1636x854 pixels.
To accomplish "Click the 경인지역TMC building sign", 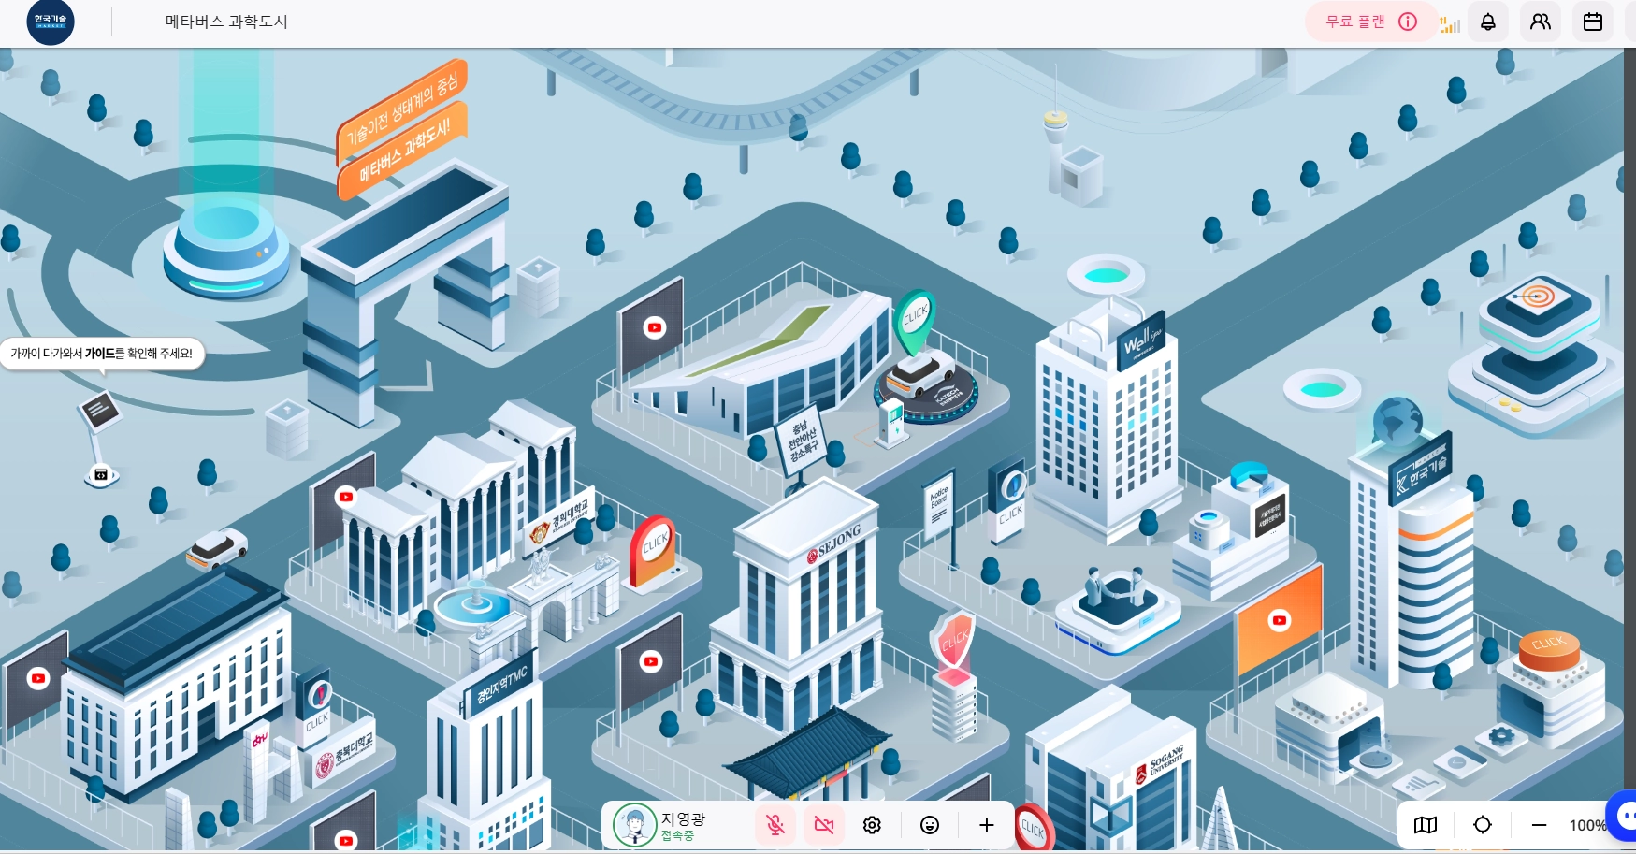I will point(501,686).
